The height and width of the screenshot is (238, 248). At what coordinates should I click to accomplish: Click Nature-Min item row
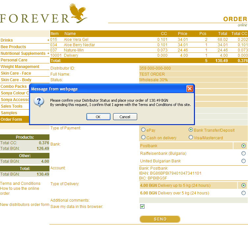click(x=149, y=50)
